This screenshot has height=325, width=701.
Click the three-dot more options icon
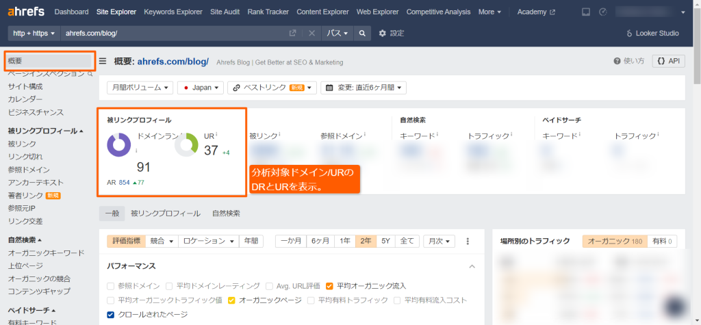[x=468, y=242]
